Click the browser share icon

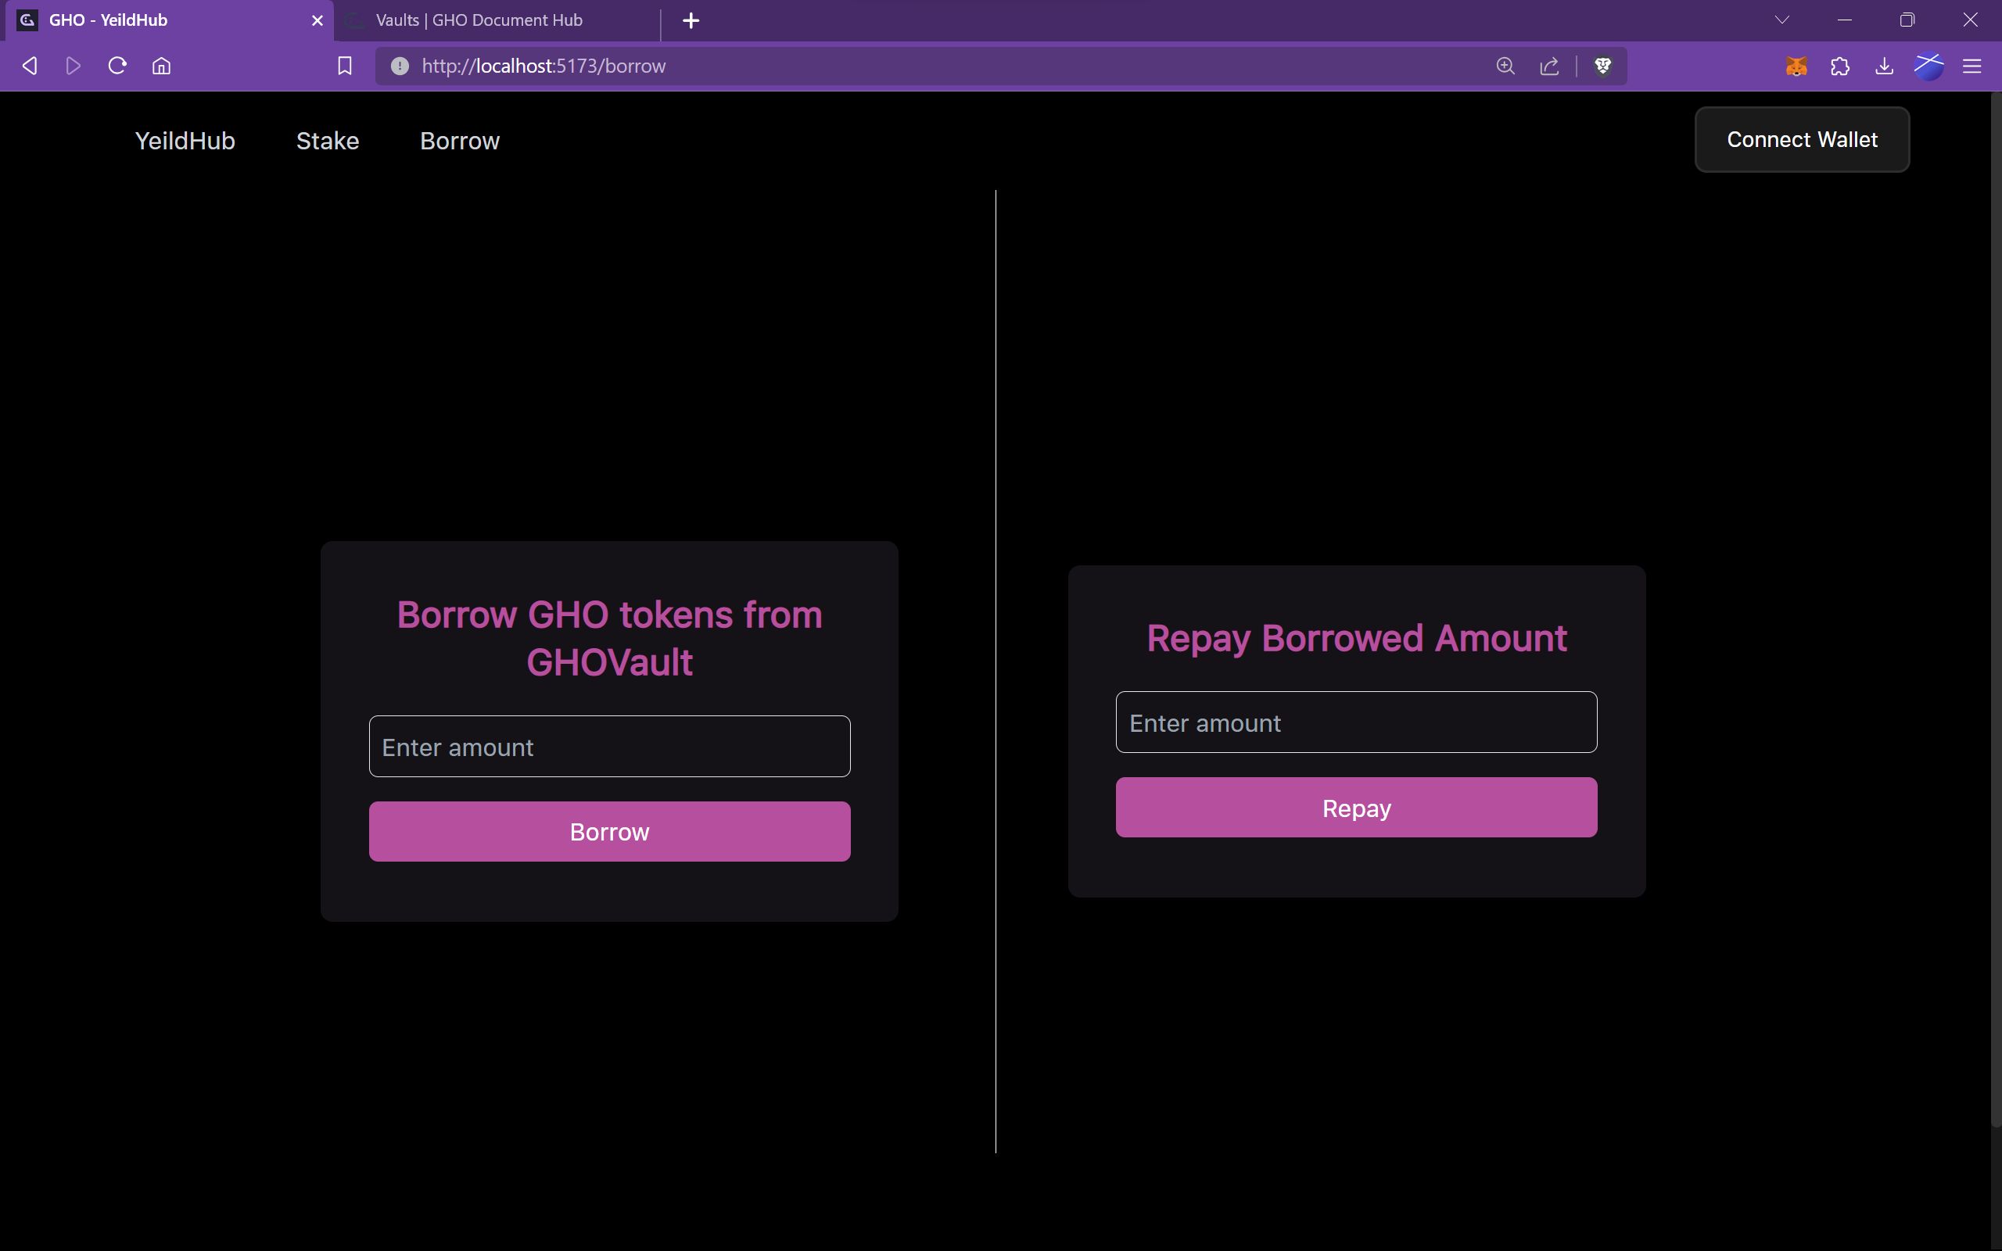coord(1549,65)
